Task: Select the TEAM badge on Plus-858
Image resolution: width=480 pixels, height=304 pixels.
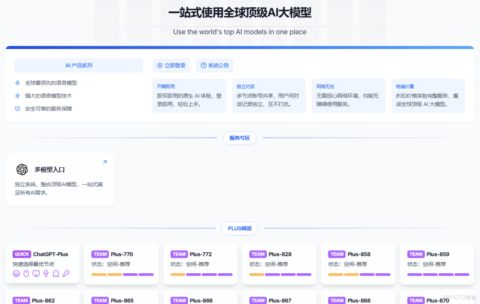Action: point(337,254)
